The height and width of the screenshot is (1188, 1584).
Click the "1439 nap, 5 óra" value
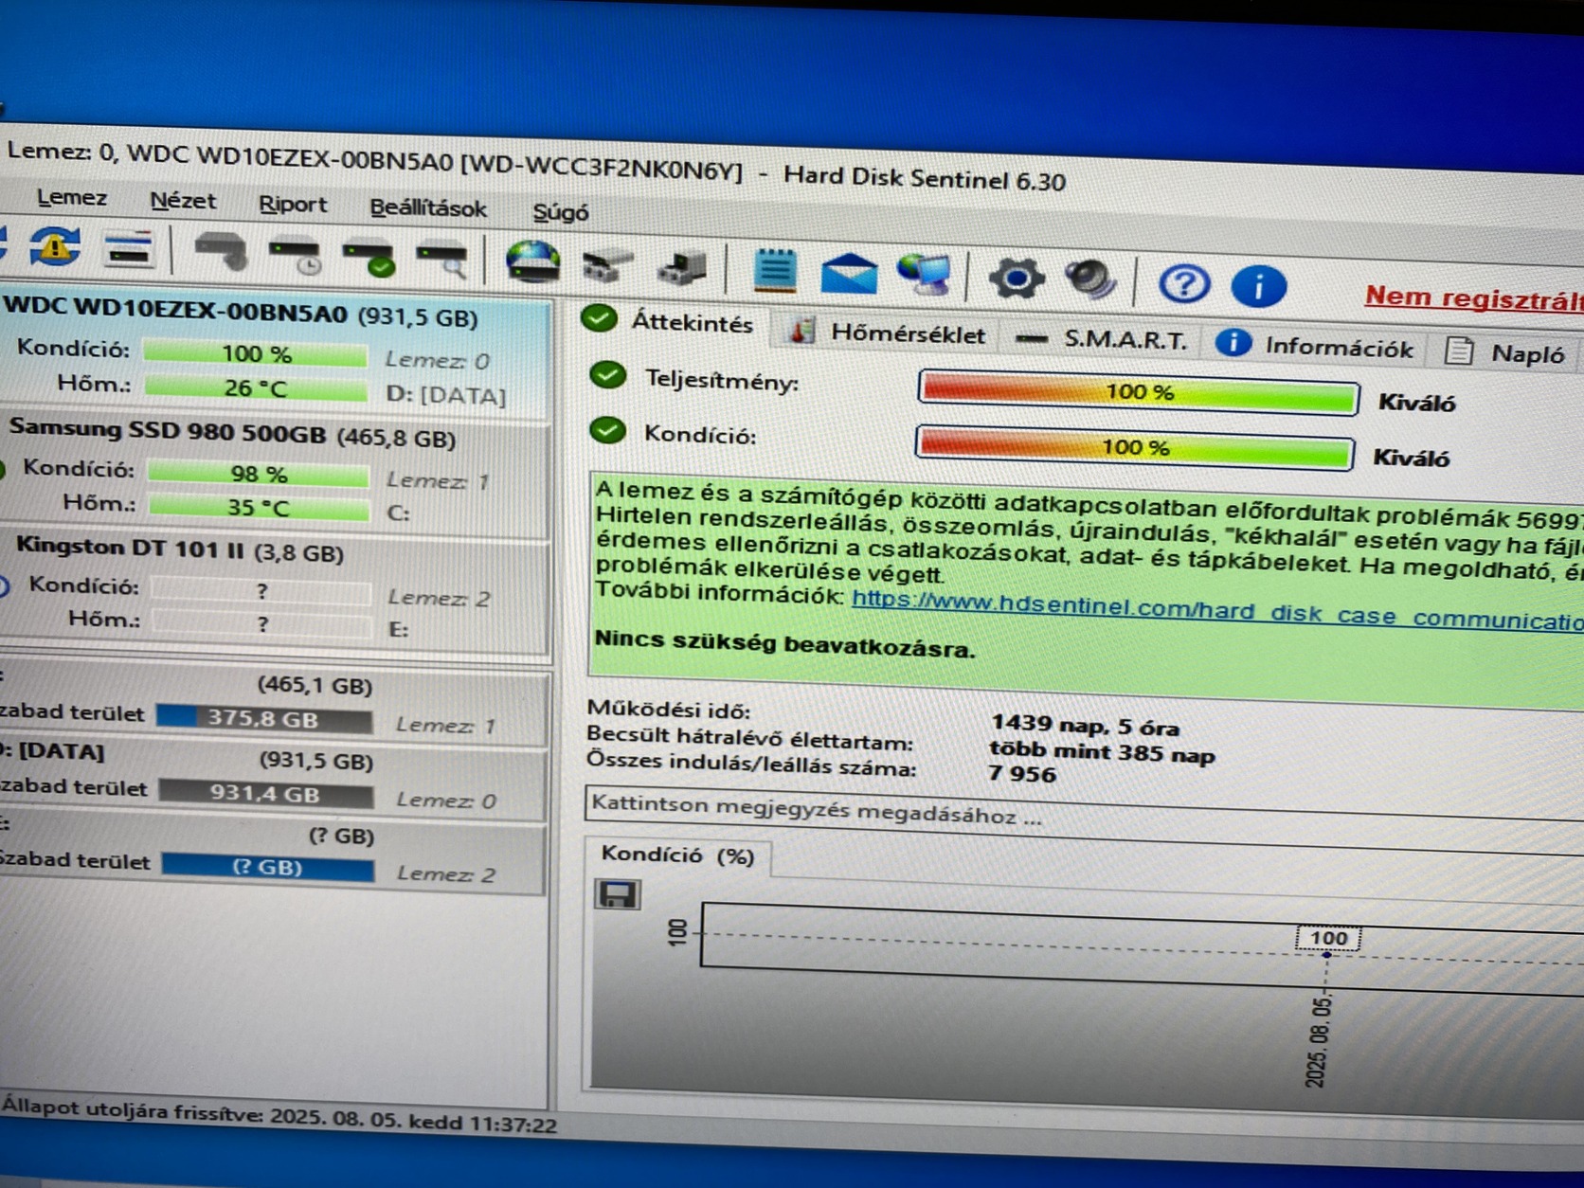pos(1085,726)
